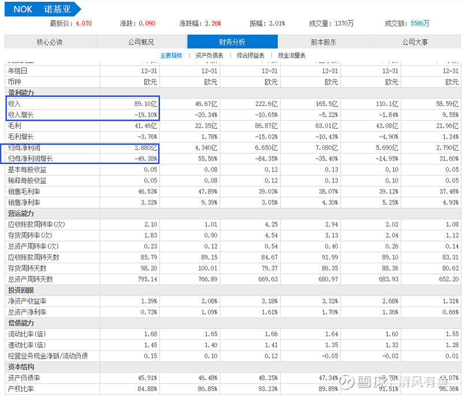Click revenue value 222.6亿
This screenshot has height=396, width=462.
(266, 104)
